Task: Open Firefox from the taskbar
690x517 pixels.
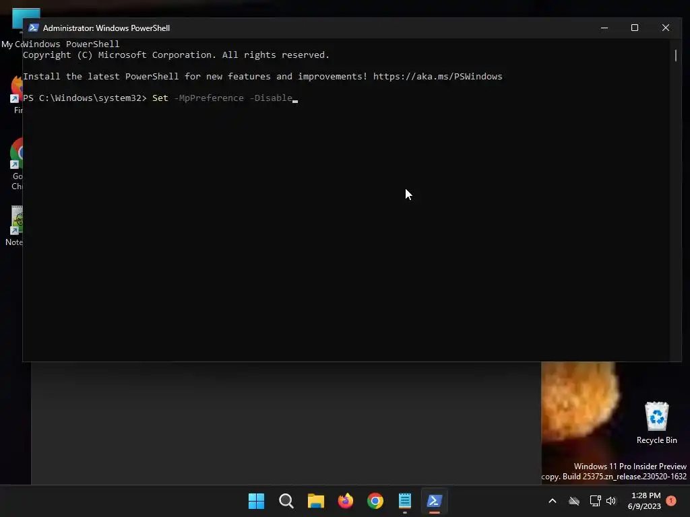Action: coord(346,501)
